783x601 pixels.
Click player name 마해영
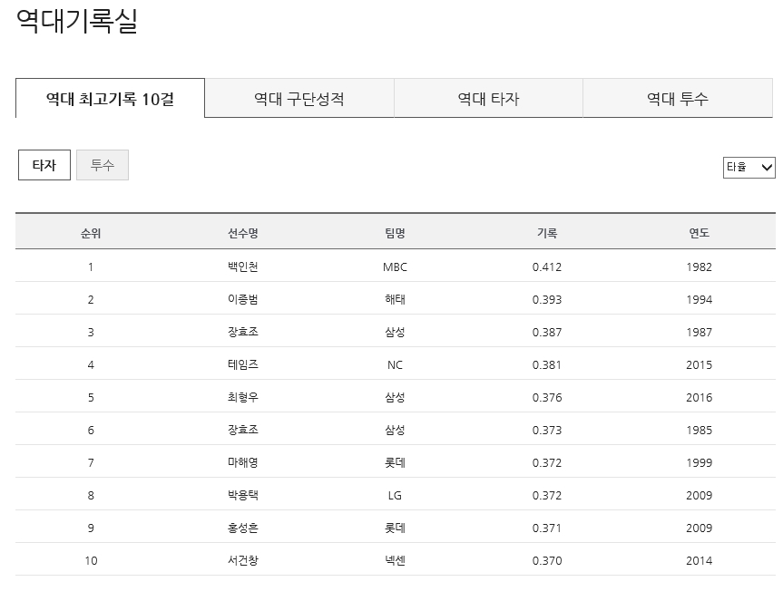tap(242, 463)
